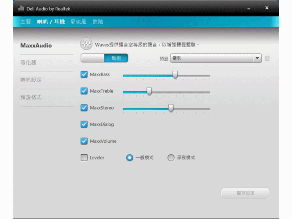Click the 電影 preset field text

point(177,58)
